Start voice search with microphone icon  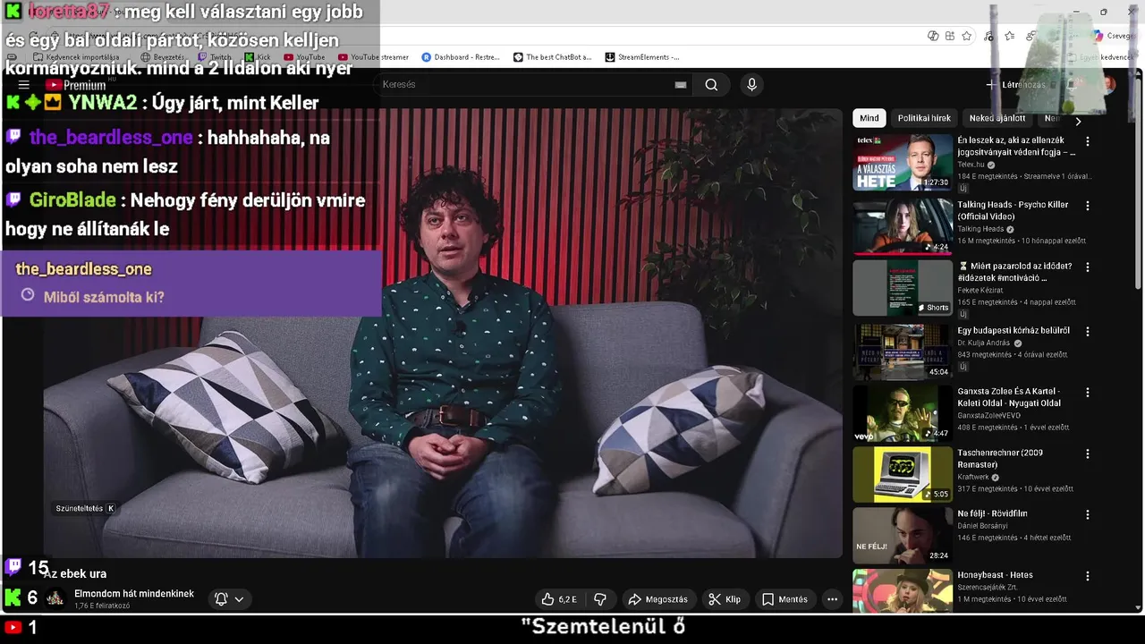pos(751,85)
